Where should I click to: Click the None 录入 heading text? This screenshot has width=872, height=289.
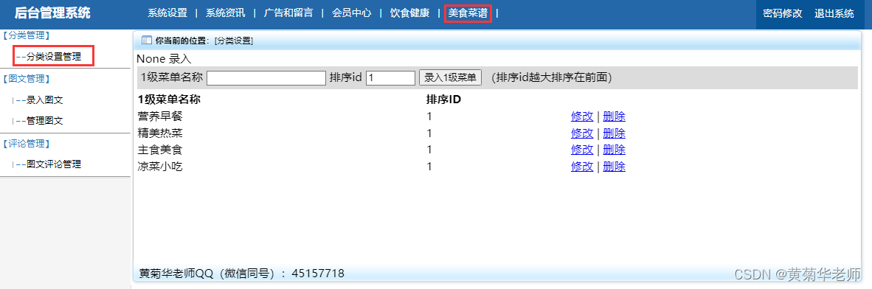[164, 59]
